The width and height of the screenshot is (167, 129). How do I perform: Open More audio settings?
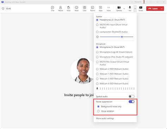point(105,118)
